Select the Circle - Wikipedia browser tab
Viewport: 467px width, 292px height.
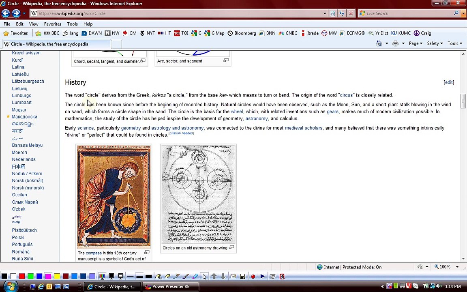point(57,44)
